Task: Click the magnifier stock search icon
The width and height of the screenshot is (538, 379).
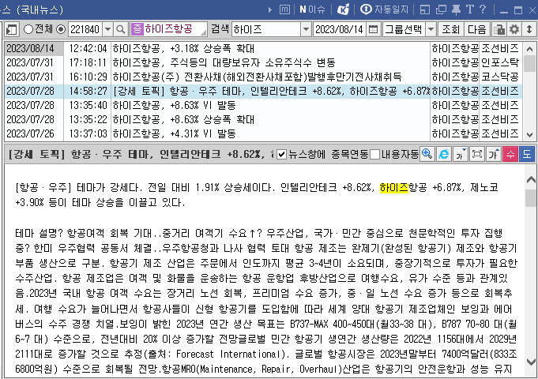Action: 120,29
